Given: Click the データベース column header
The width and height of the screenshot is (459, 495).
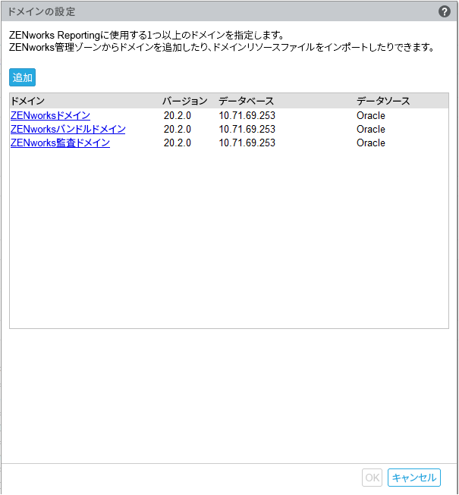Looking at the screenshot, I should point(246,101).
